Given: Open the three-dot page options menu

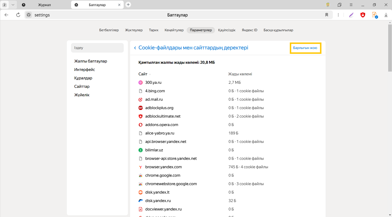Looking at the screenshot, I should pyautogui.click(x=339, y=15).
